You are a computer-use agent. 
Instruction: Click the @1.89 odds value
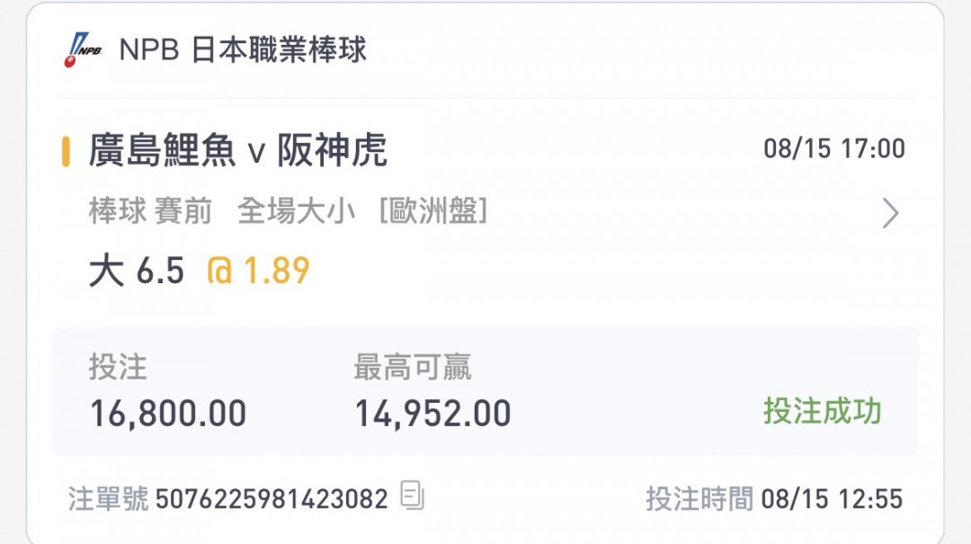[x=258, y=271]
